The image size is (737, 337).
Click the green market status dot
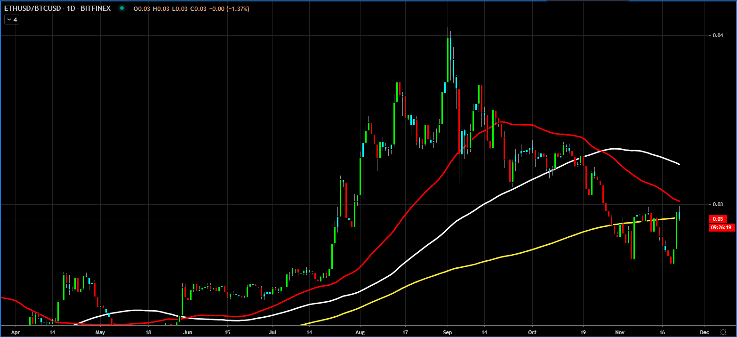point(123,8)
